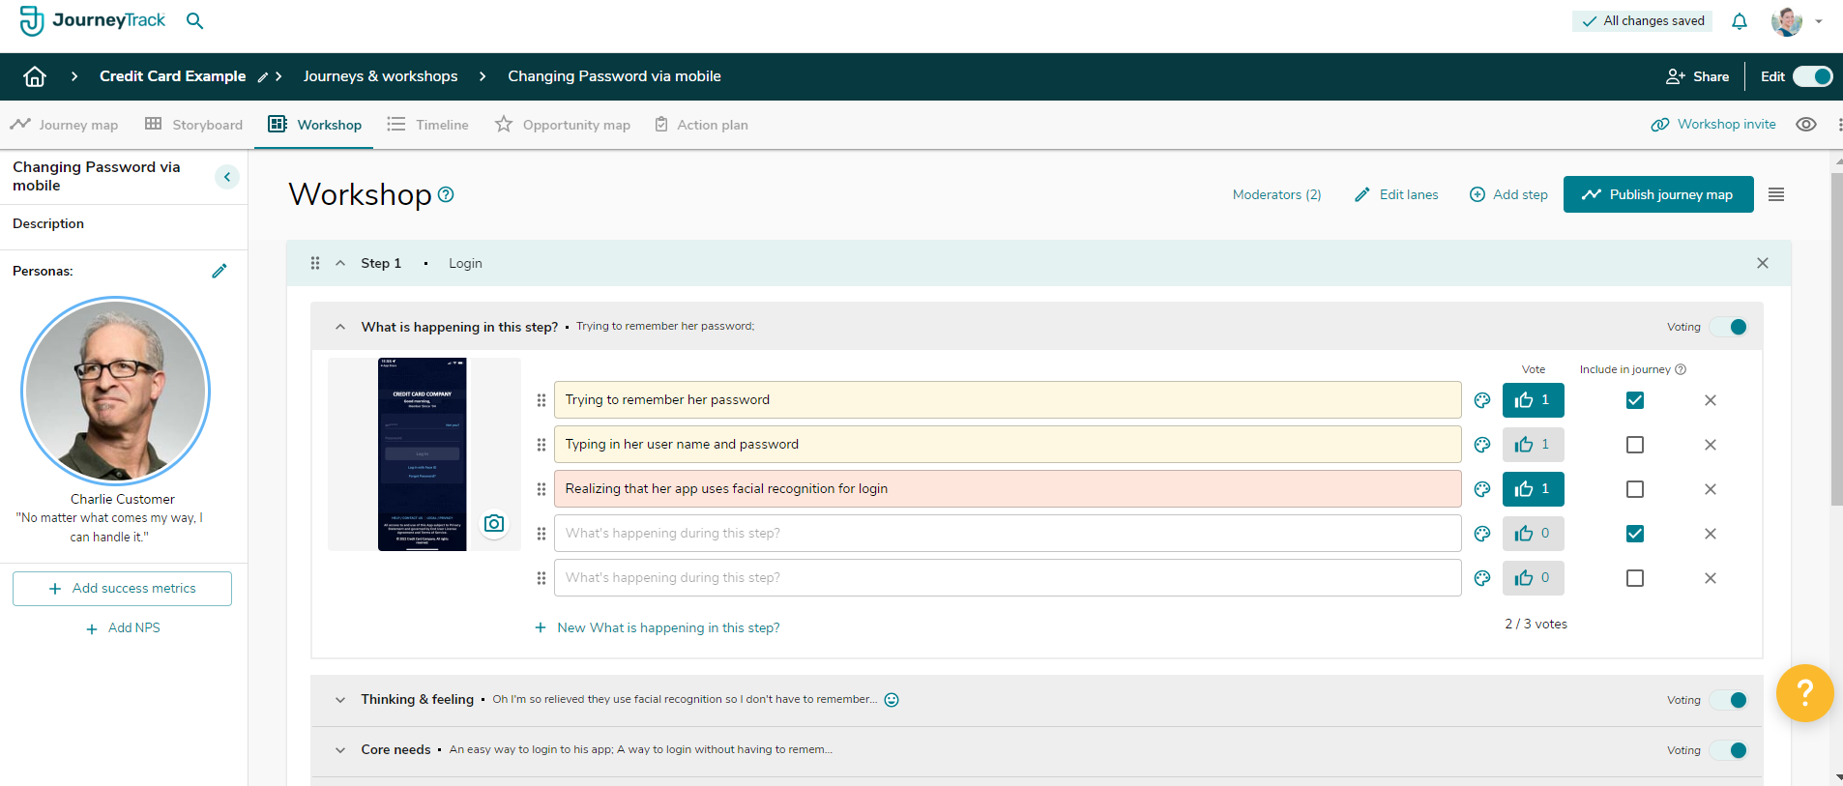Click the Workshop invite link
The width and height of the screenshot is (1843, 786).
click(1713, 125)
